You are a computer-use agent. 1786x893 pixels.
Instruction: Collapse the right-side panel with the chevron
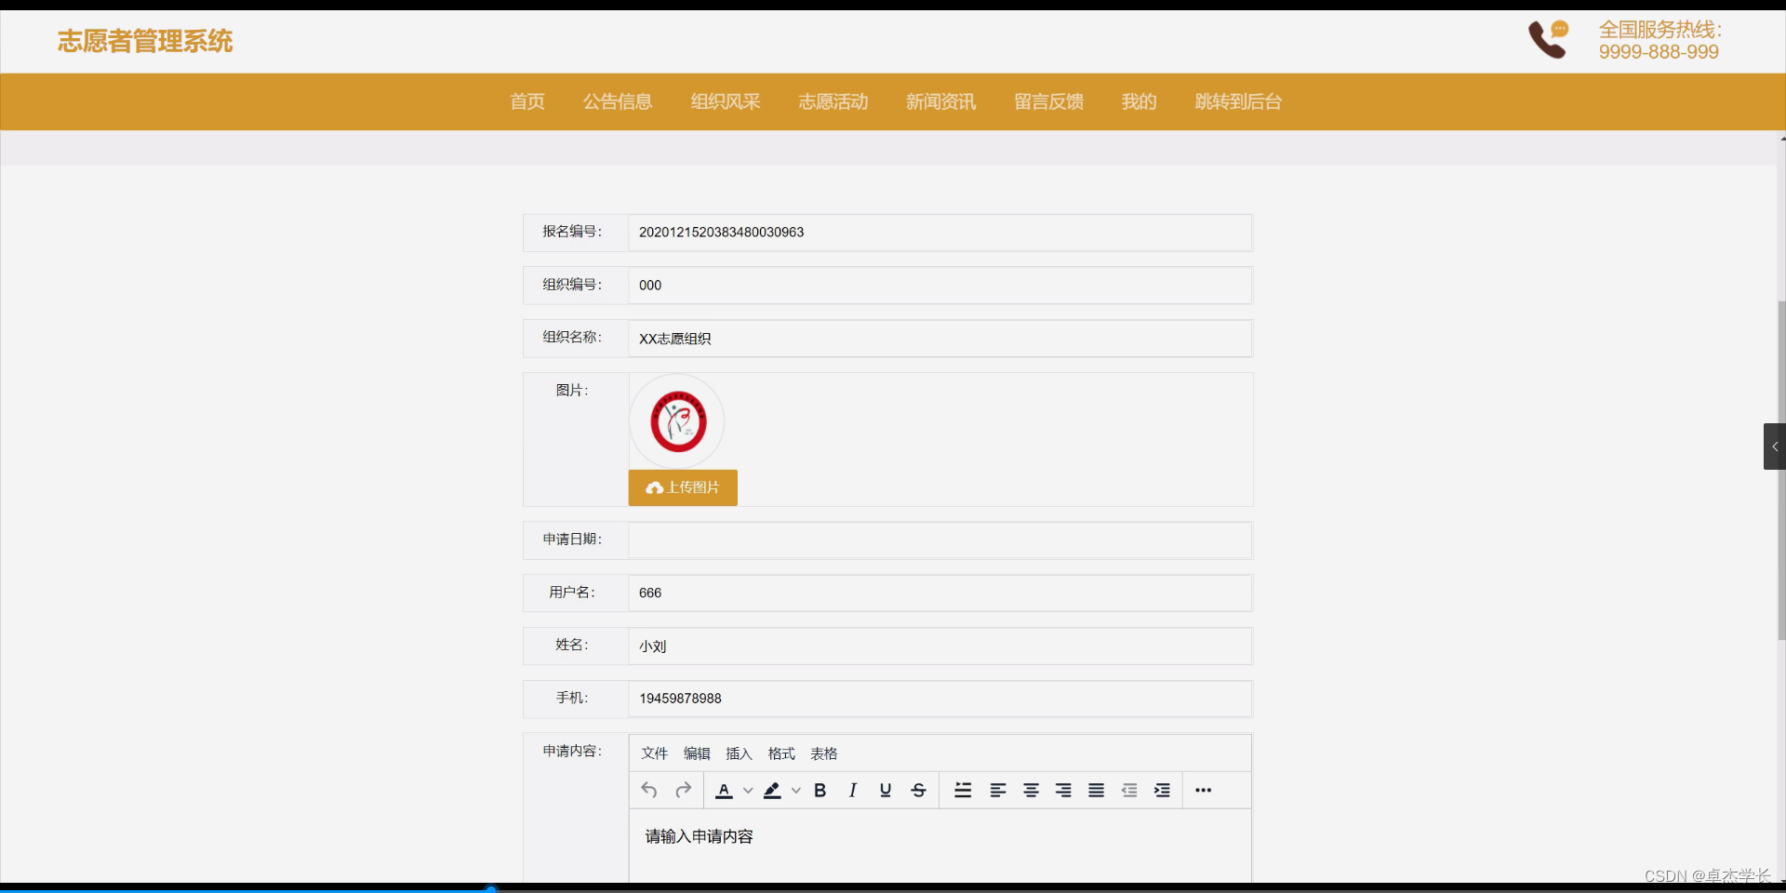tap(1775, 446)
